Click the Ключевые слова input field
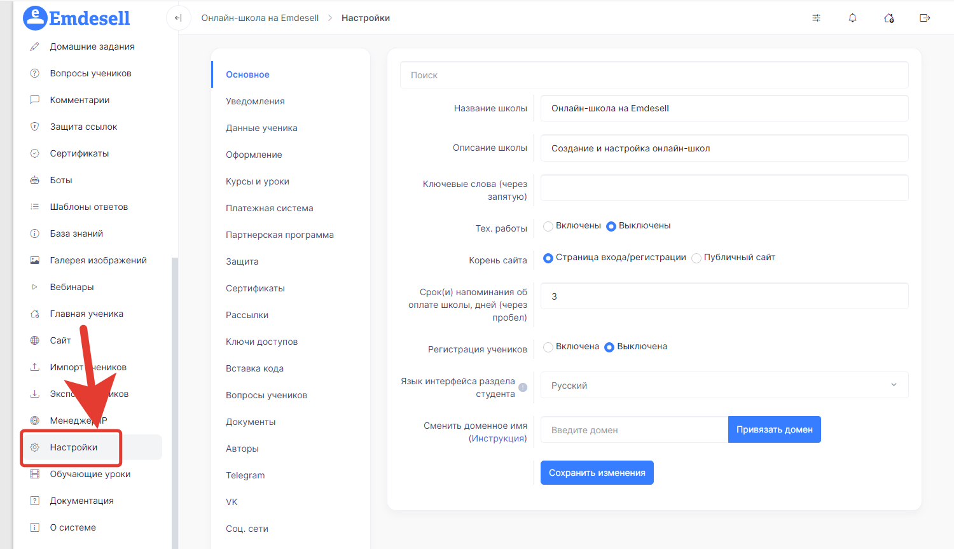The image size is (954, 549). tap(724, 188)
